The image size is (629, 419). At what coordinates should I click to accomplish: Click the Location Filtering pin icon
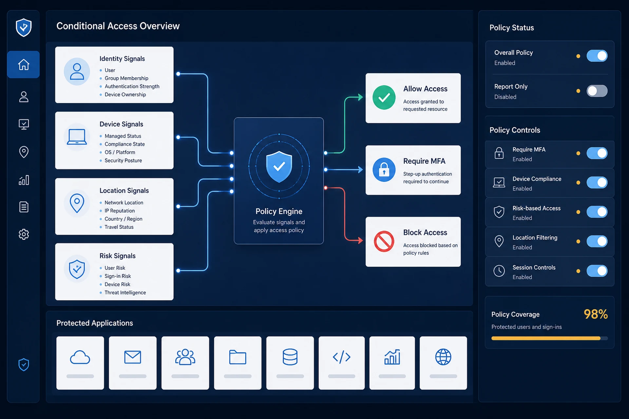(499, 241)
